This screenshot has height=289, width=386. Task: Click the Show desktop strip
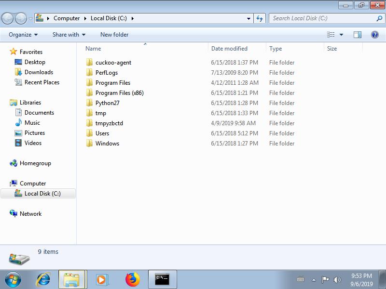click(x=383, y=279)
